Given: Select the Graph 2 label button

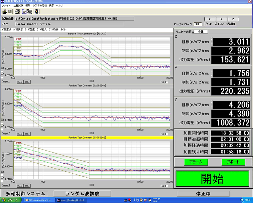Looking at the screenshot, I should (6, 133).
